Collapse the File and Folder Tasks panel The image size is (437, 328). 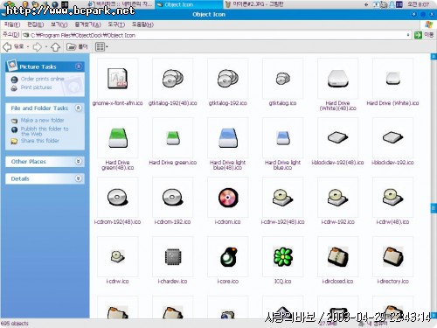click(78, 108)
